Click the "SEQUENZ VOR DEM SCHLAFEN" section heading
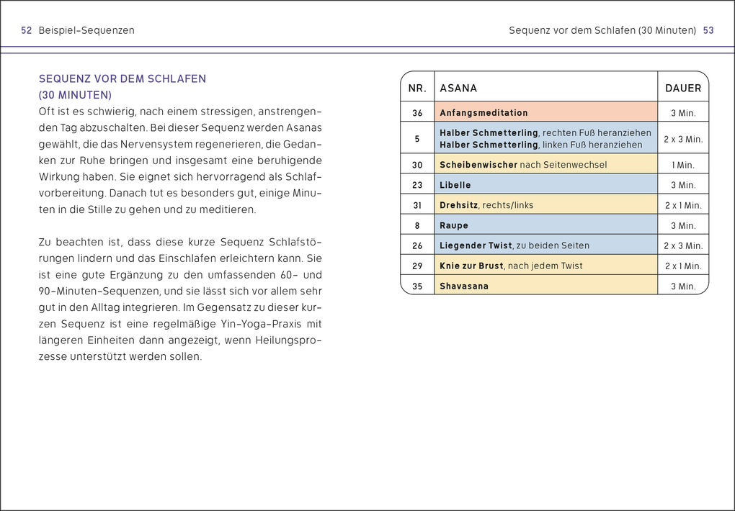Viewport: 735px width, 511px height. 122,79
